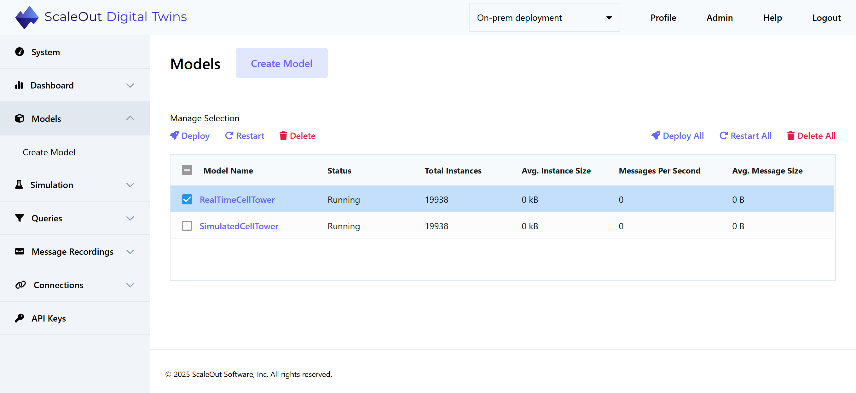The image size is (856, 393).
Task: Click the Avg. Instance Size column header
Action: (x=556, y=171)
